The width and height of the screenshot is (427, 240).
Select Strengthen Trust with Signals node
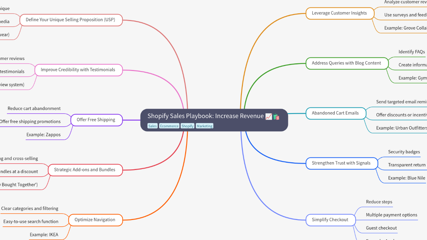point(341,163)
